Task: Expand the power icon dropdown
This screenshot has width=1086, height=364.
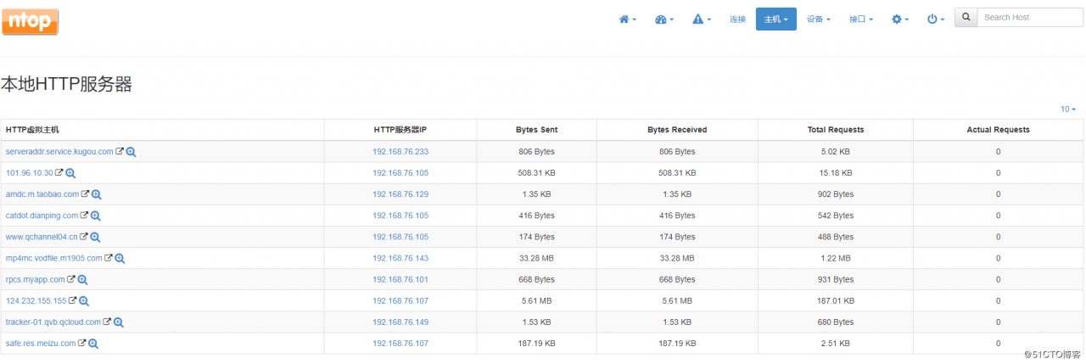Action: point(936,19)
